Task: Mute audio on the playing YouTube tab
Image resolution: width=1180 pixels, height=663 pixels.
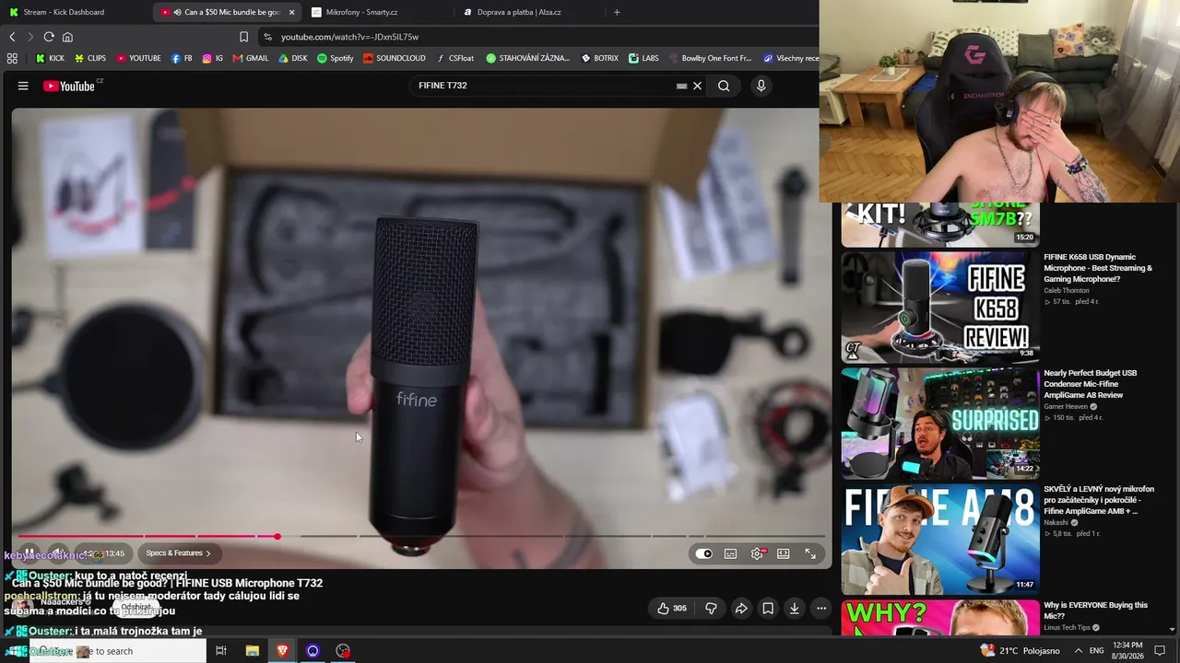Action: [x=177, y=12]
